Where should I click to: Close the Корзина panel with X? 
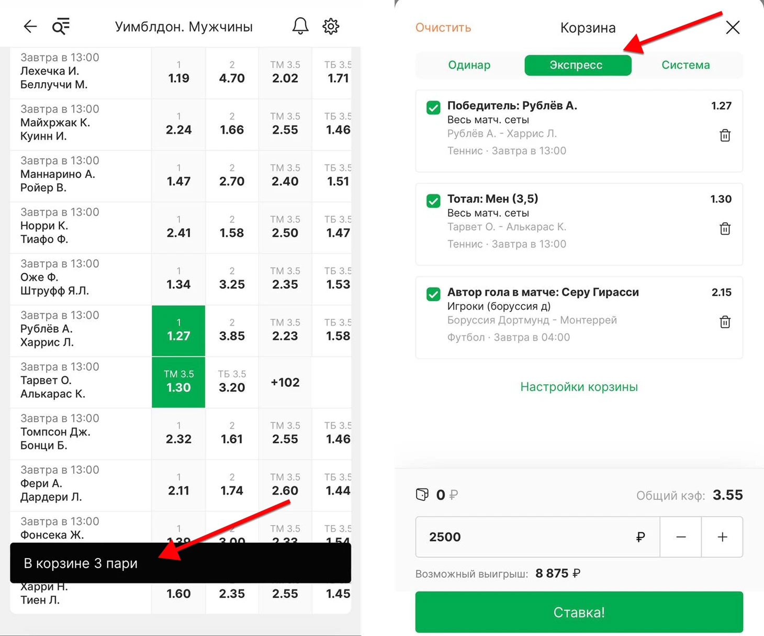pos(733,27)
